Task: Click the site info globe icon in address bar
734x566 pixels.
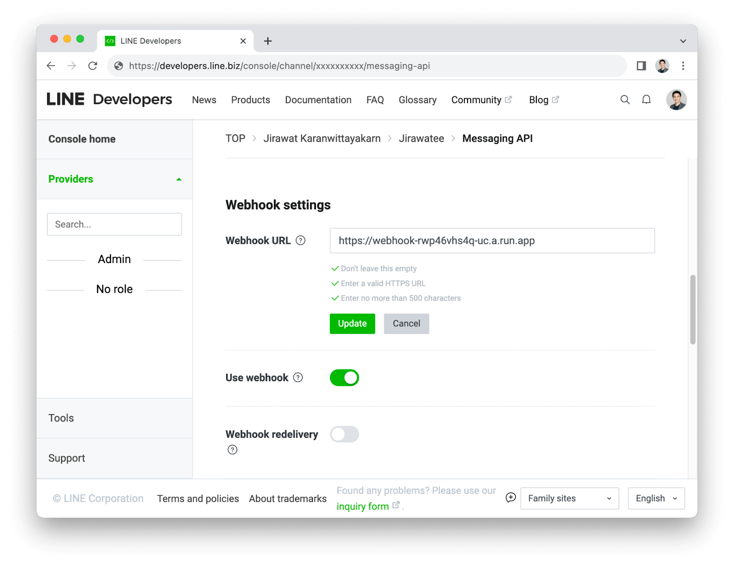Action: click(x=118, y=66)
